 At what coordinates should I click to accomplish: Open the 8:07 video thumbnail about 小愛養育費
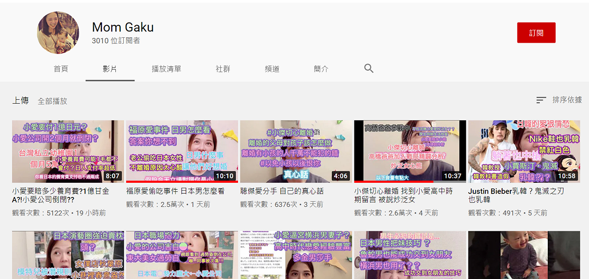click(68, 151)
